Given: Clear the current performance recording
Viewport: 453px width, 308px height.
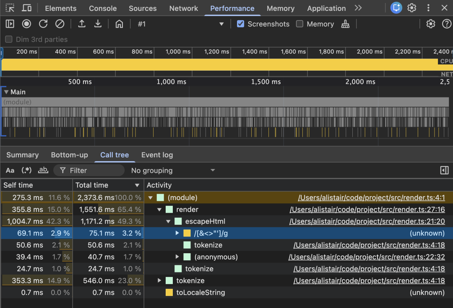Looking at the screenshot, I should 60,24.
